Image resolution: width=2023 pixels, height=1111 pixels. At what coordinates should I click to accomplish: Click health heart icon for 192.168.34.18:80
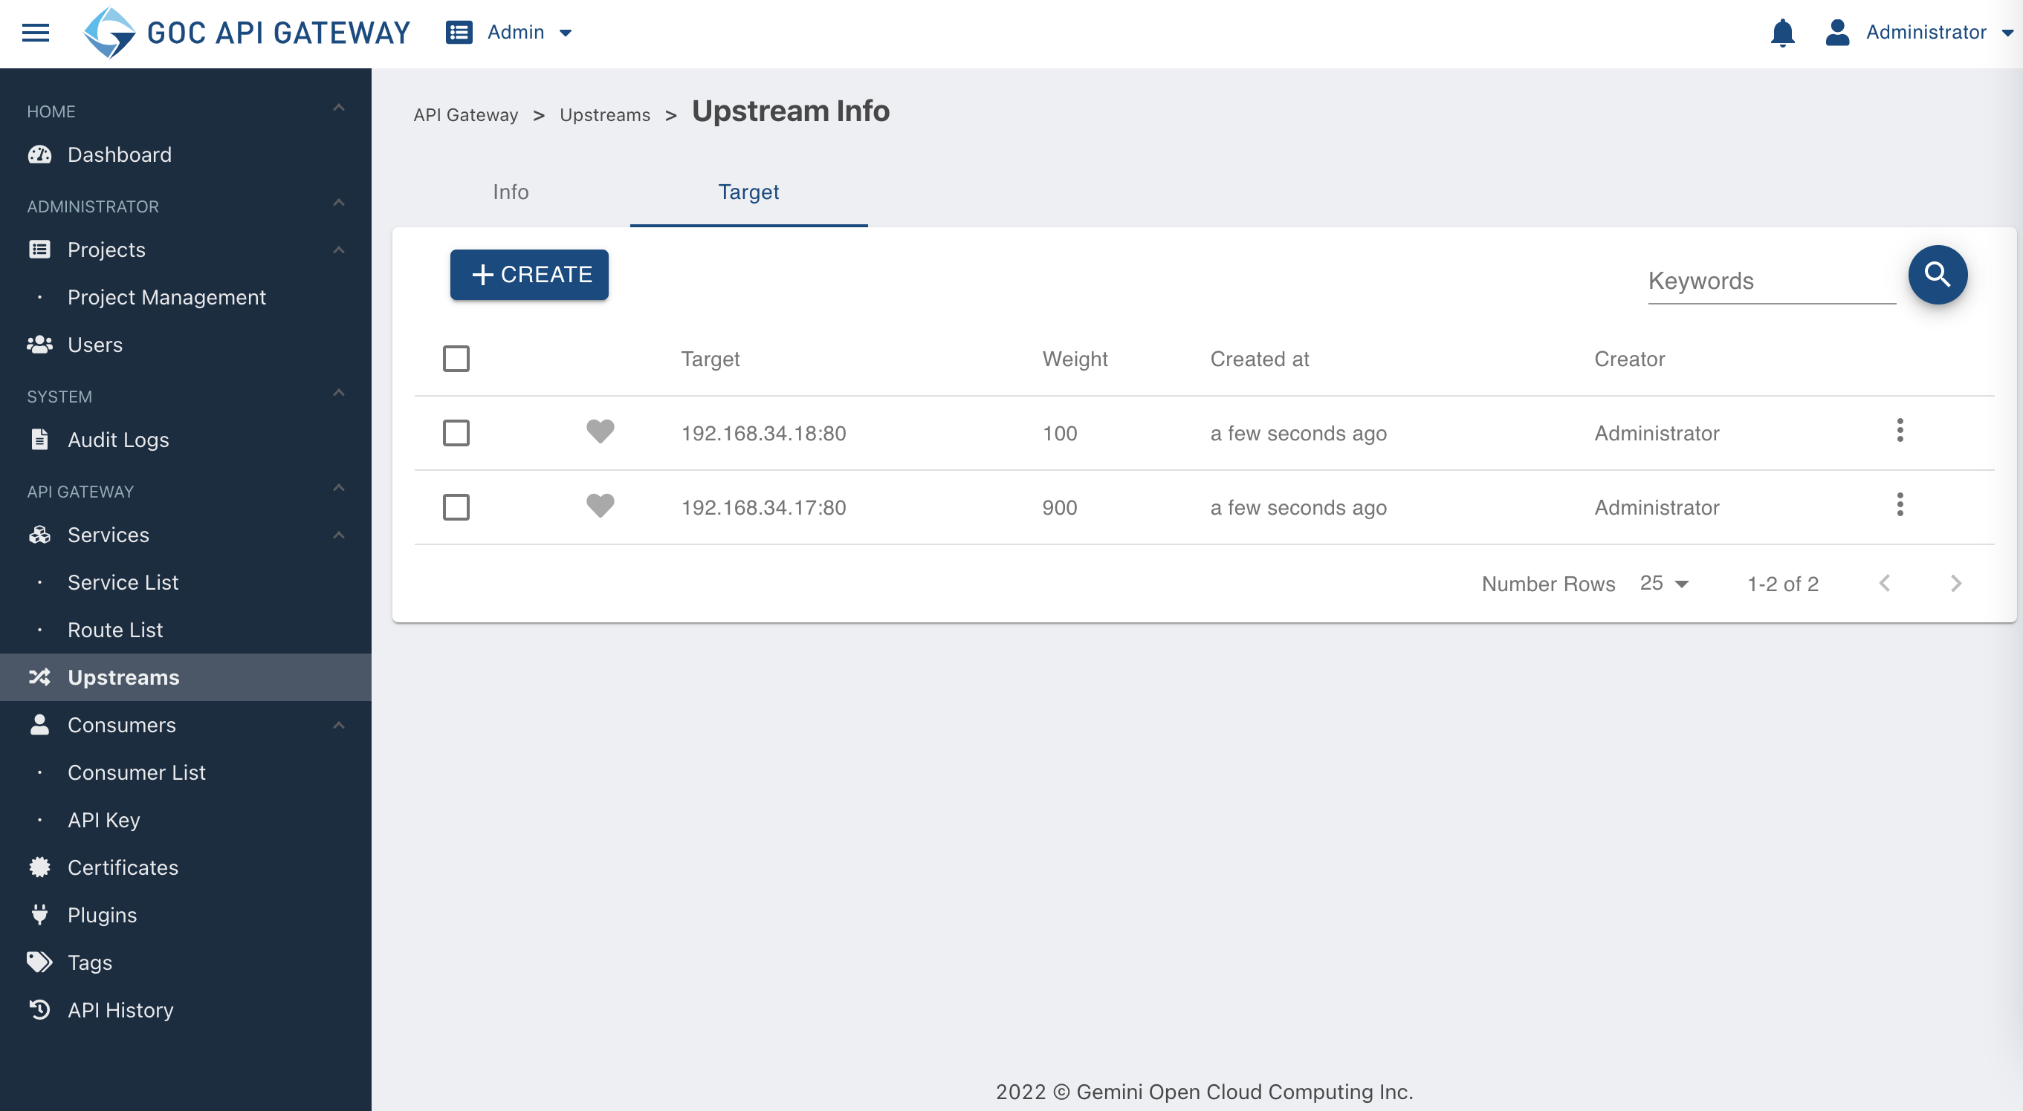[600, 431]
